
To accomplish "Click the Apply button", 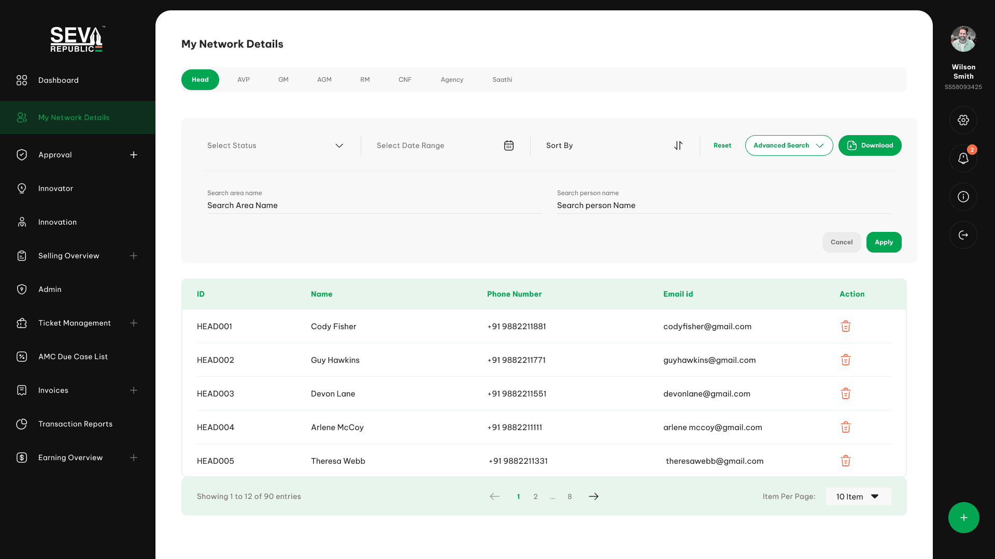I will pos(884,242).
